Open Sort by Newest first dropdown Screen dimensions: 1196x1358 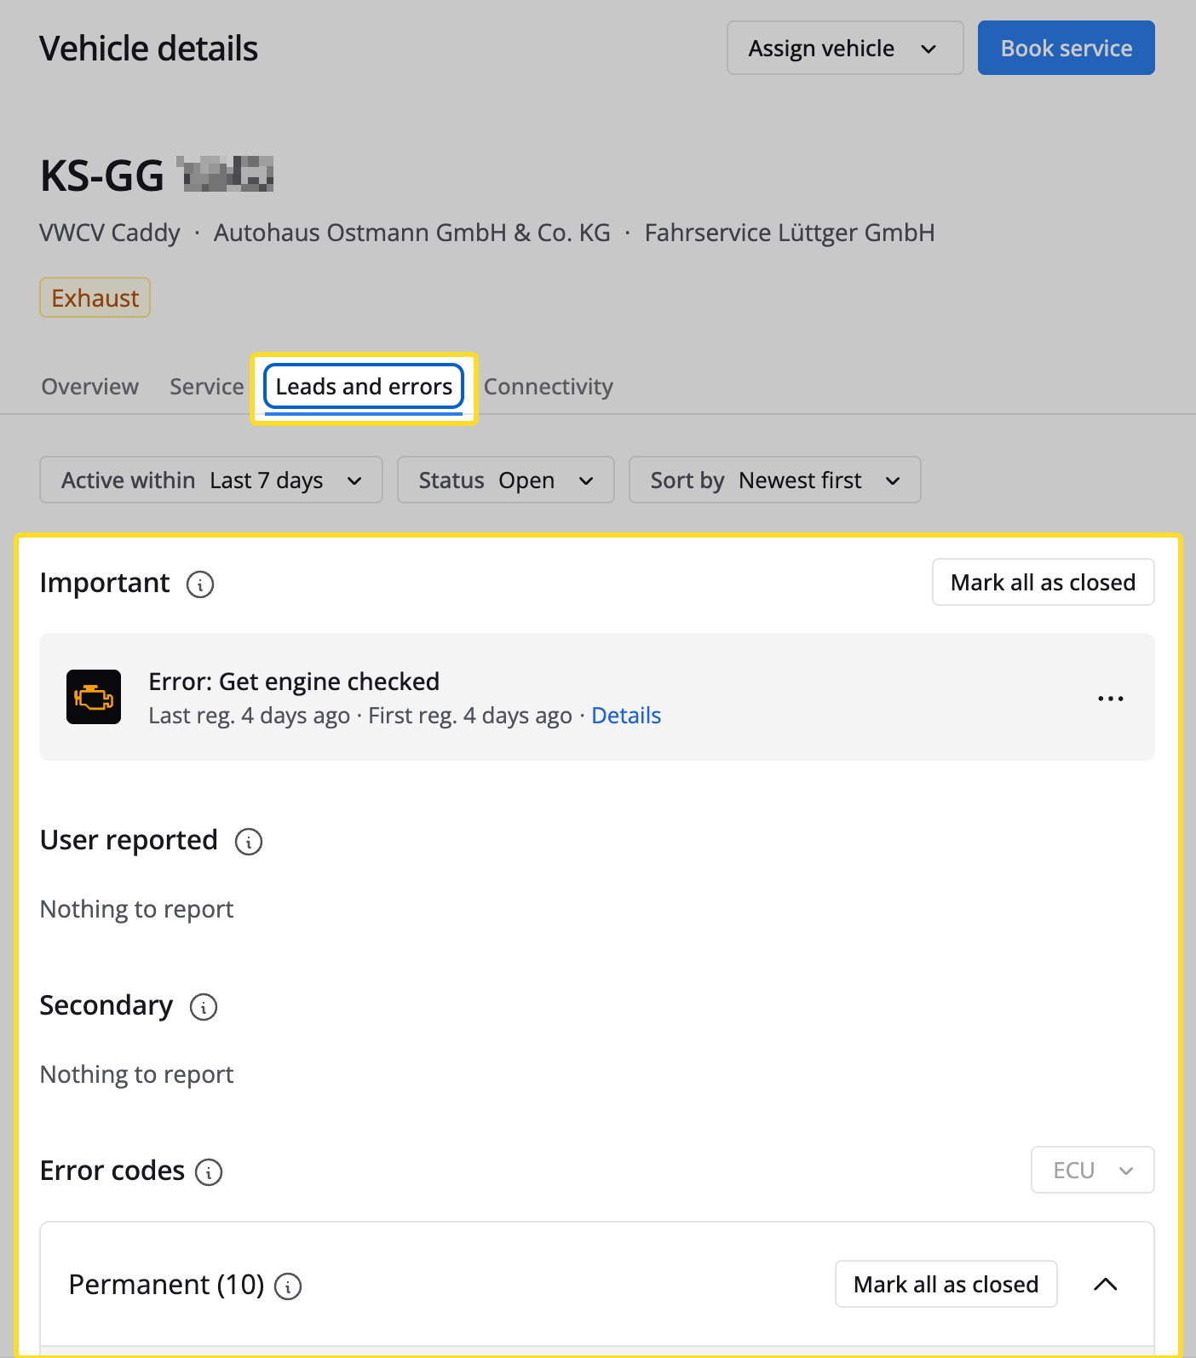pos(774,480)
